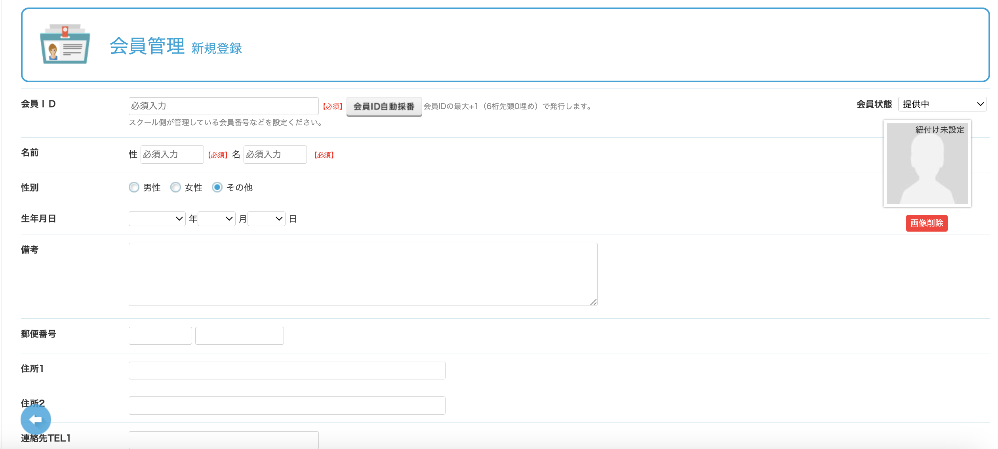Image resolution: width=998 pixels, height=449 pixels.
Task: Click the blue back arrow floating button
Action: tap(36, 420)
